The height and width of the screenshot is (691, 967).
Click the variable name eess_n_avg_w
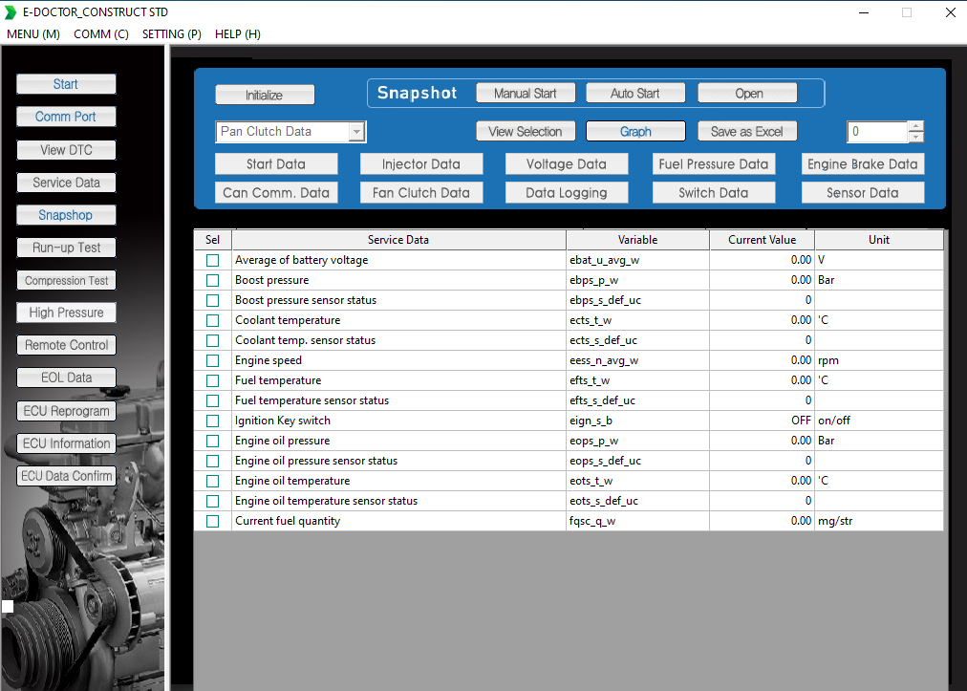[604, 360]
